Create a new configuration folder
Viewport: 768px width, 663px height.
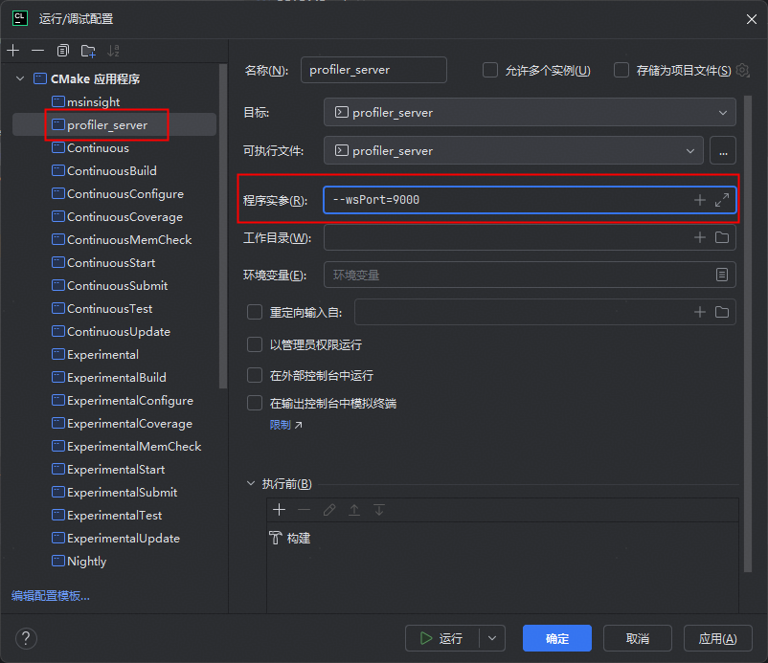coord(88,51)
